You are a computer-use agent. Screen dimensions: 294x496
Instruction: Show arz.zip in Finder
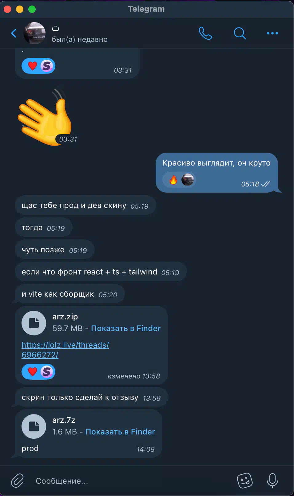pyautogui.click(x=126, y=328)
